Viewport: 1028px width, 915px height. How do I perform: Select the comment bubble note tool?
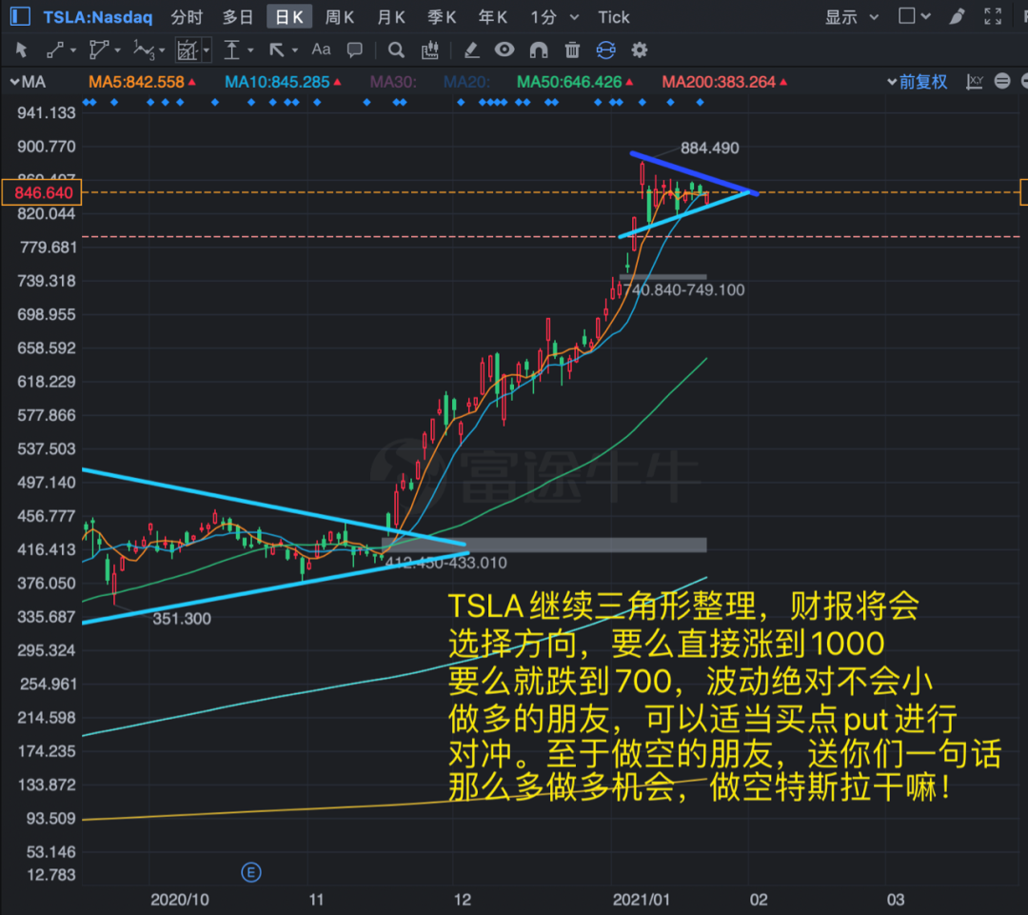355,50
